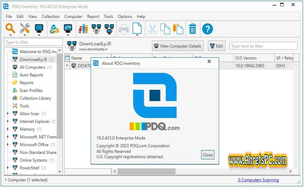Click the magnifying glass scan toolbar icon
304x187 pixels.
10,28
